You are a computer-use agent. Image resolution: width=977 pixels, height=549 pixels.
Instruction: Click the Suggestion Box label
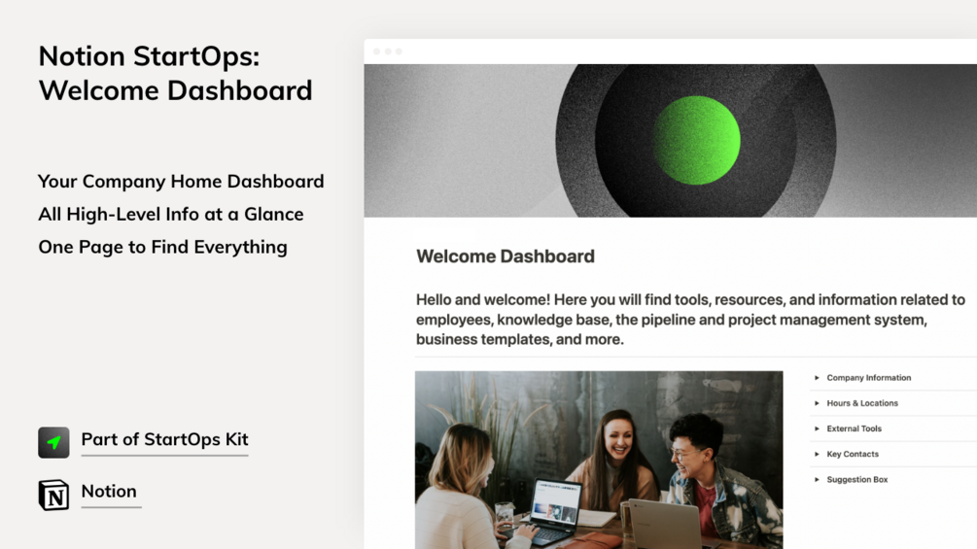pyautogui.click(x=857, y=480)
